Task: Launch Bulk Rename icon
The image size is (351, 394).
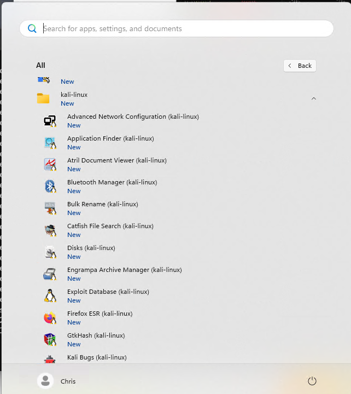Action: tap(50, 208)
